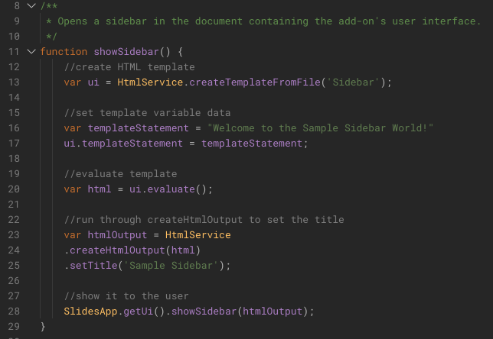Click the 'Sidebar' string argument on line 13
This screenshot has height=339, width=493.
pos(354,82)
